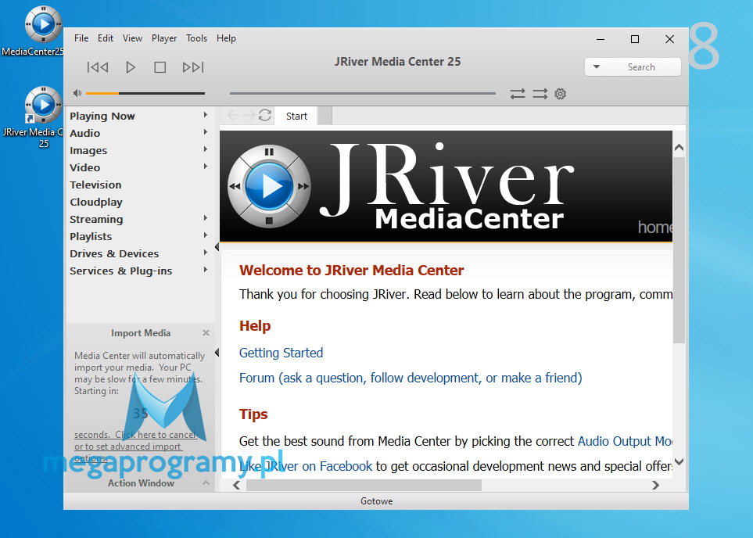Switch to the Start tab
The image size is (753, 538).
click(296, 117)
